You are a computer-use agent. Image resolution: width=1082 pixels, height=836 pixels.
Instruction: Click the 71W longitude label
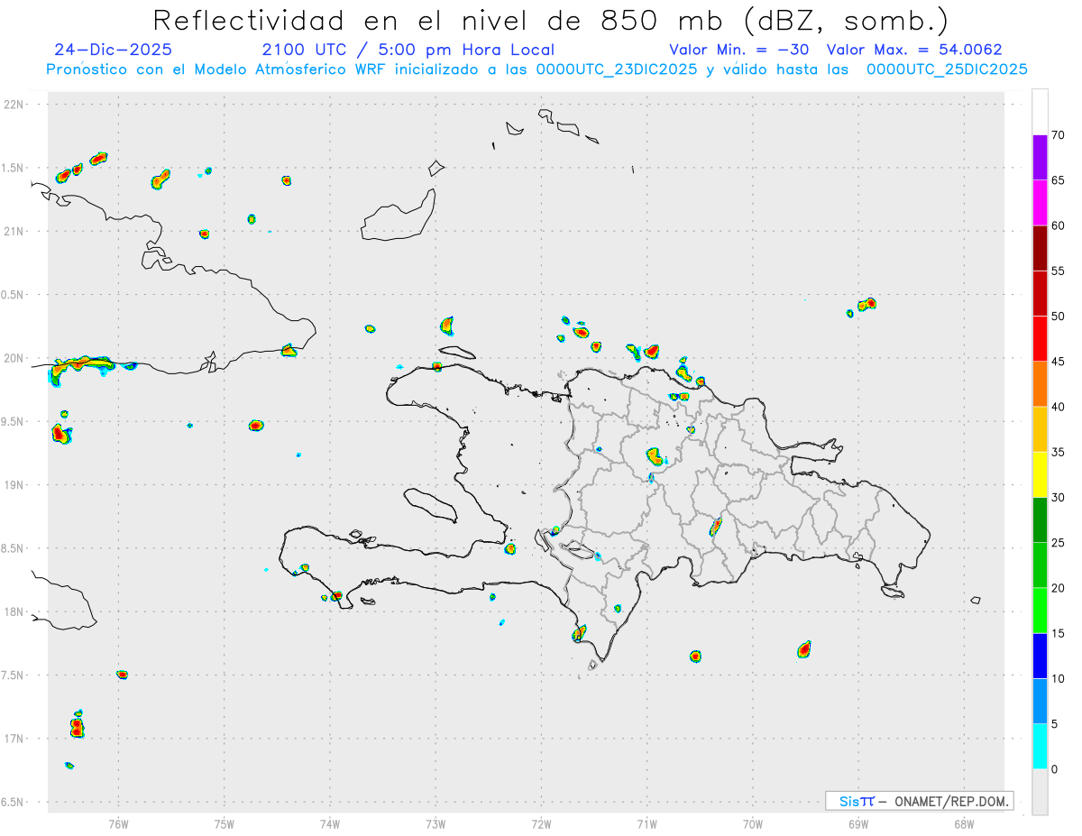point(646,824)
